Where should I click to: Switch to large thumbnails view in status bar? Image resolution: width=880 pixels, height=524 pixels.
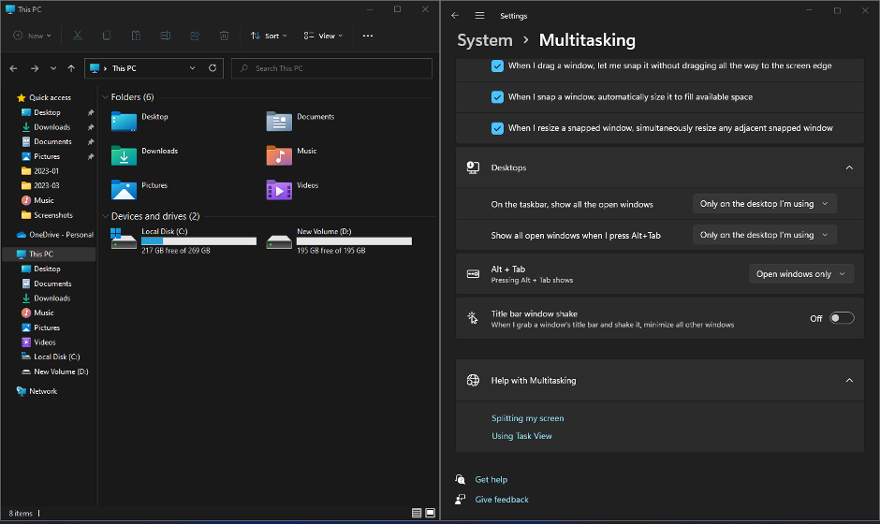[430, 513]
